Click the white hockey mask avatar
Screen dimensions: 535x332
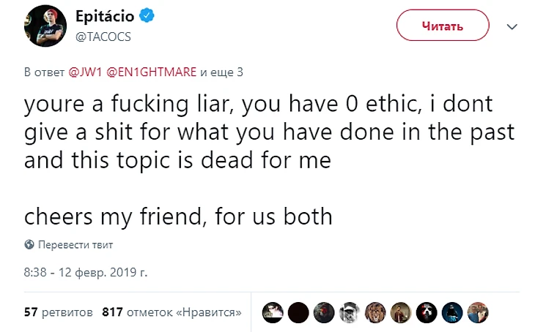click(427, 312)
